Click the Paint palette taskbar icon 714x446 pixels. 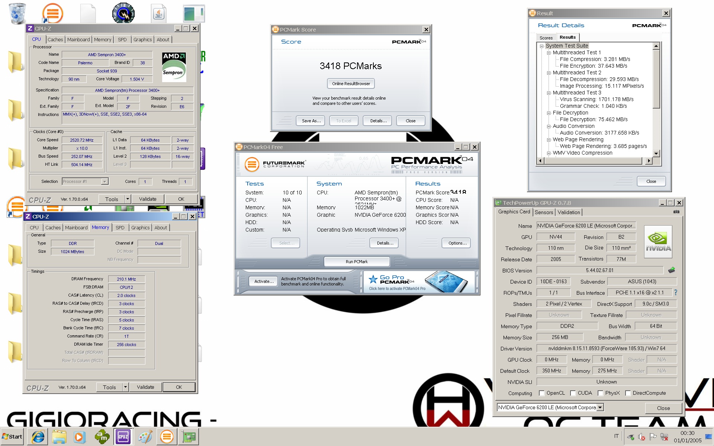coord(145,437)
